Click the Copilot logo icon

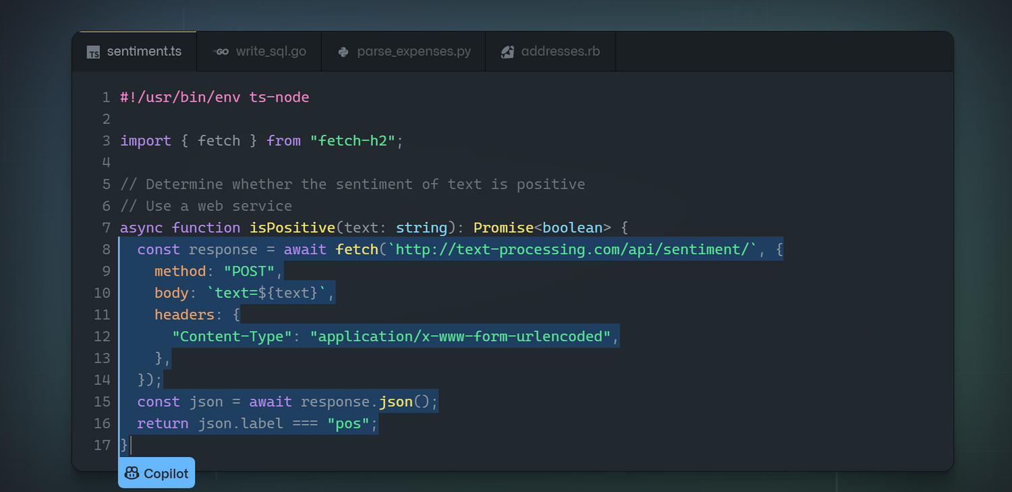(132, 474)
